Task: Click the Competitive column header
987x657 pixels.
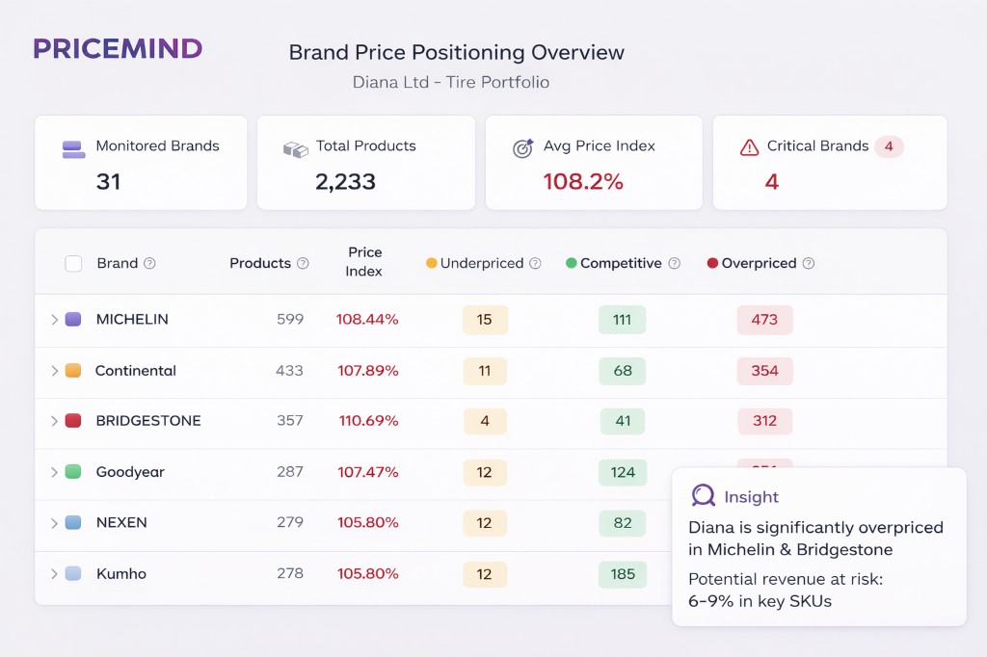Action: click(621, 263)
